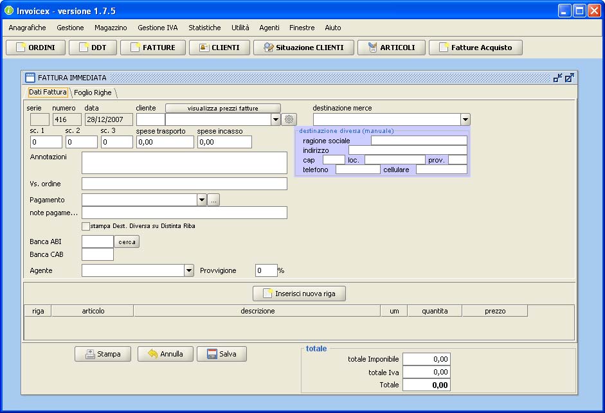This screenshot has height=413, width=605.
Task: Click the cap input field
Action: [334, 160]
